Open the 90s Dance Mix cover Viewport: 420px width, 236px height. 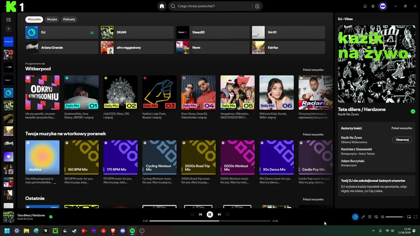coord(277,157)
